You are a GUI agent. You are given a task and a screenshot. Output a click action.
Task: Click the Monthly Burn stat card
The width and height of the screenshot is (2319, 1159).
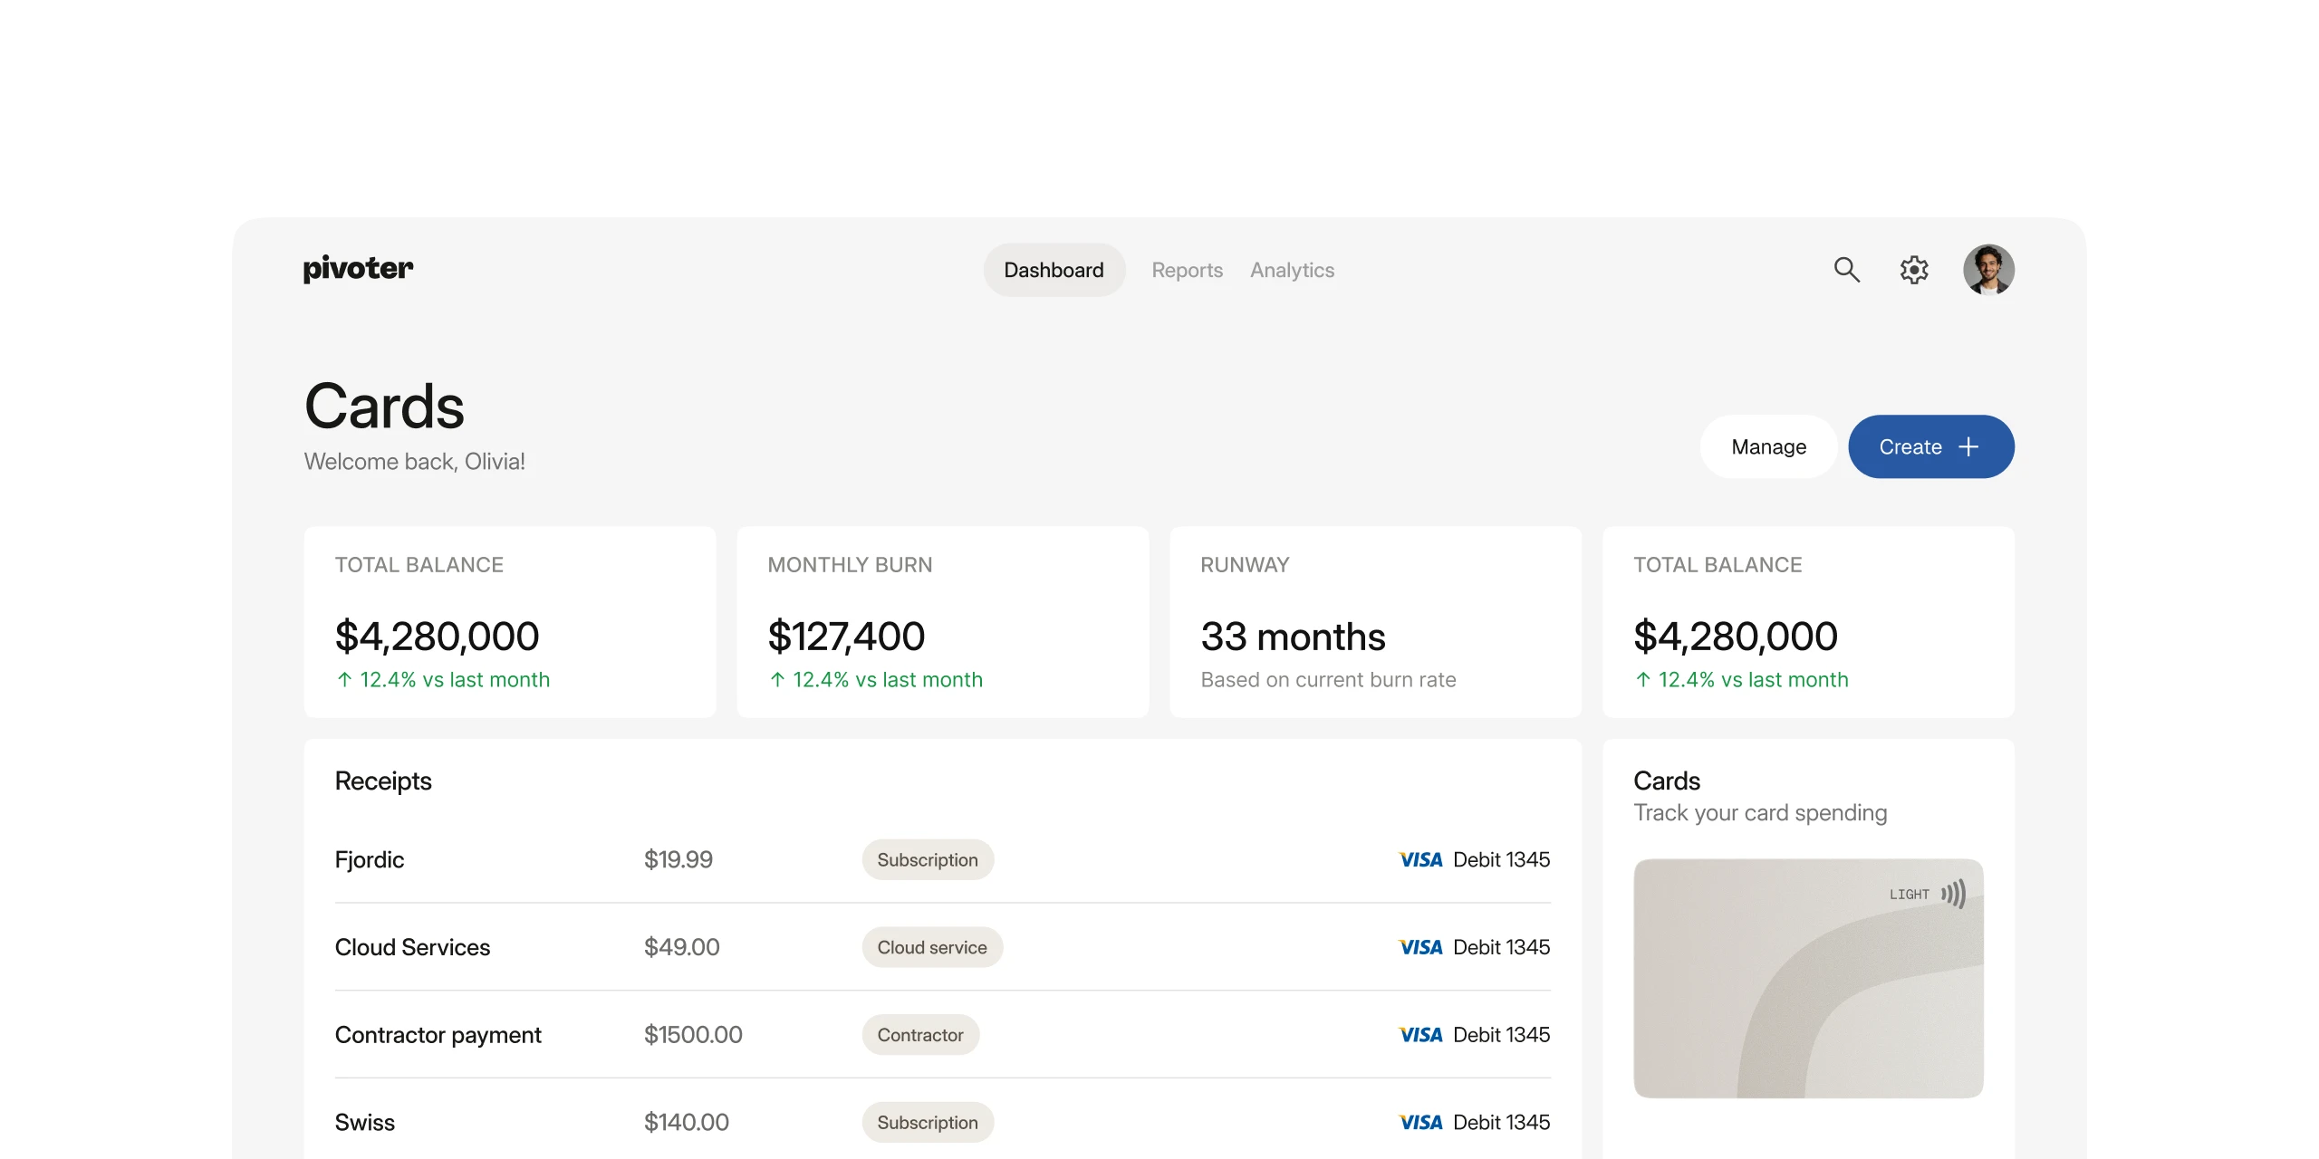tap(942, 622)
